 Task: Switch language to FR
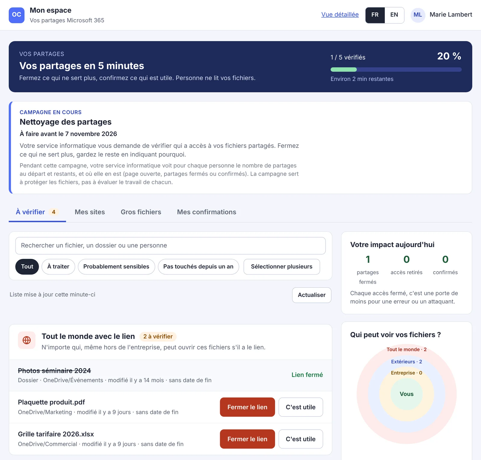(x=375, y=15)
